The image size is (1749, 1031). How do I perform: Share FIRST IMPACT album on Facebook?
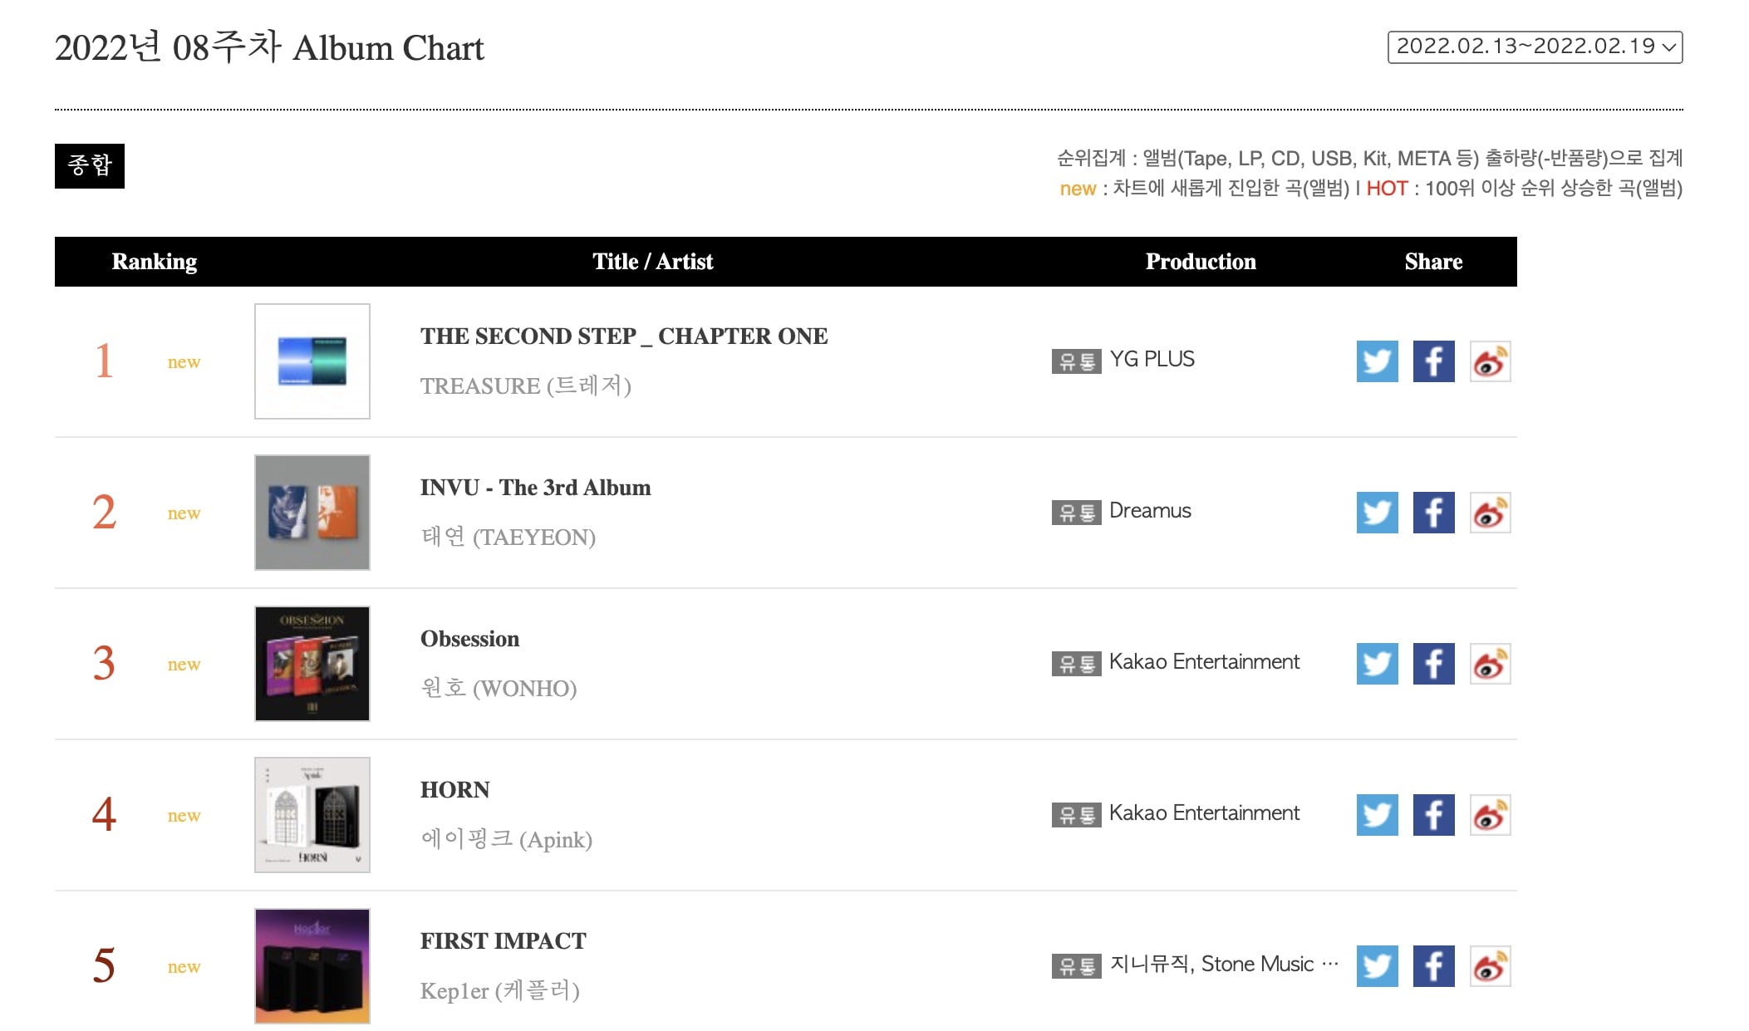pos(1433,966)
